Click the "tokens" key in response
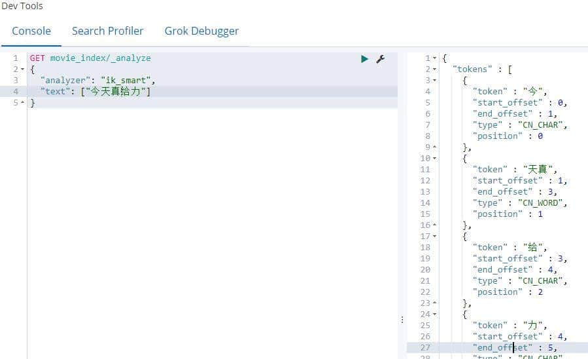This screenshot has height=359, width=588. (472, 69)
